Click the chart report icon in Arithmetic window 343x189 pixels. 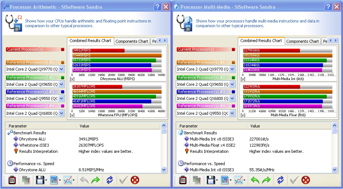coord(54,180)
